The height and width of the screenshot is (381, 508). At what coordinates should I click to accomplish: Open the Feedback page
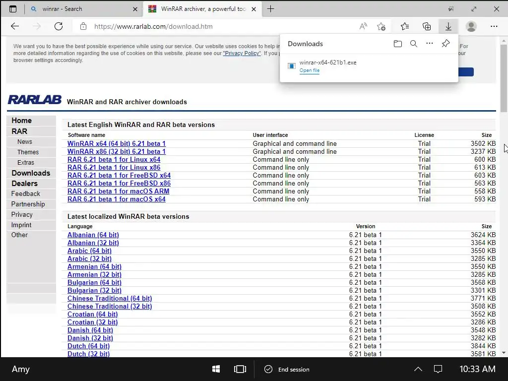coord(26,194)
